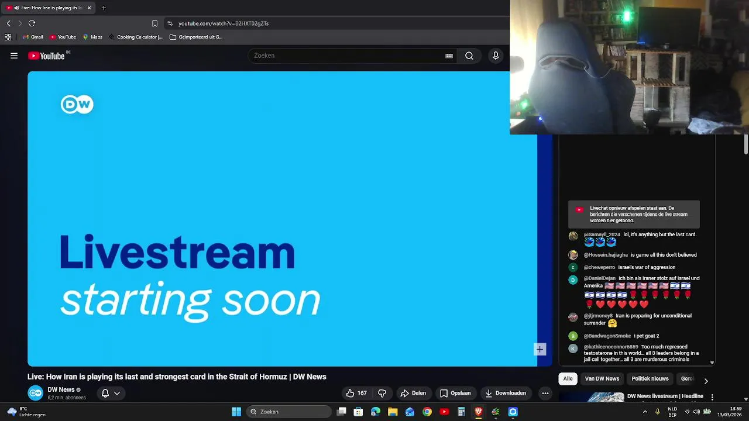Start voice search with microphone
Image resolution: width=749 pixels, height=421 pixels.
[496, 56]
